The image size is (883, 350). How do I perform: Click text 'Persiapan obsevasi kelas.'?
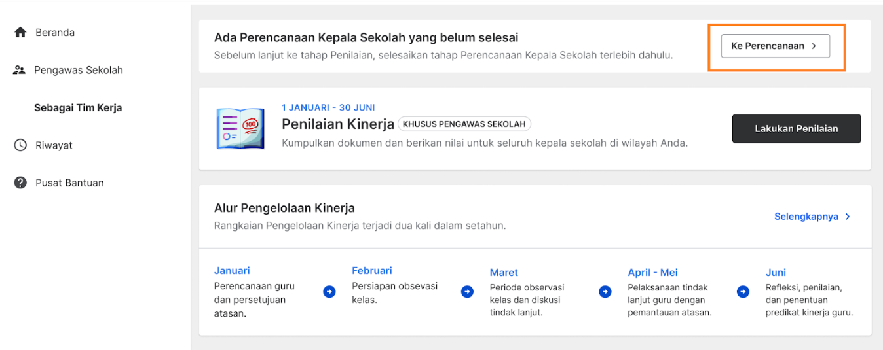pos(395,292)
